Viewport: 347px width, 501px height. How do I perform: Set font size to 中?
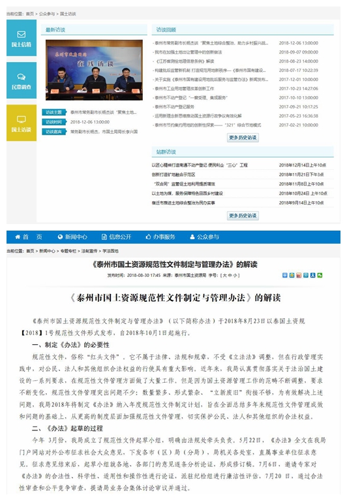point(230,275)
